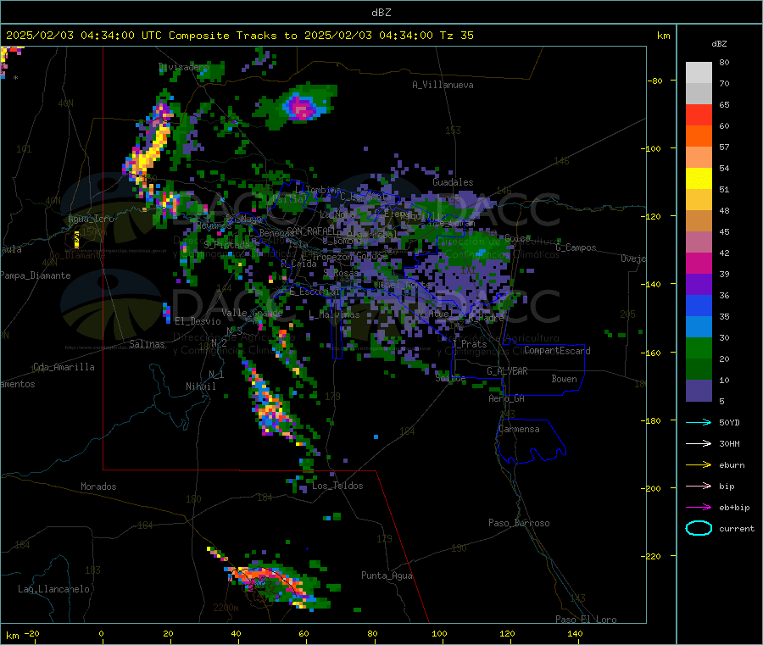Click the yellow echo band below Divisadero

(x=152, y=150)
